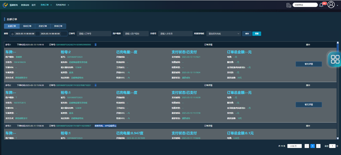Switch to the 实时订单 tab

[x=27, y=26]
